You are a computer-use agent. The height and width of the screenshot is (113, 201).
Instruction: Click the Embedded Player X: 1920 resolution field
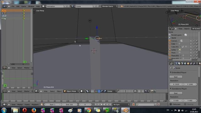[x=176, y=84]
